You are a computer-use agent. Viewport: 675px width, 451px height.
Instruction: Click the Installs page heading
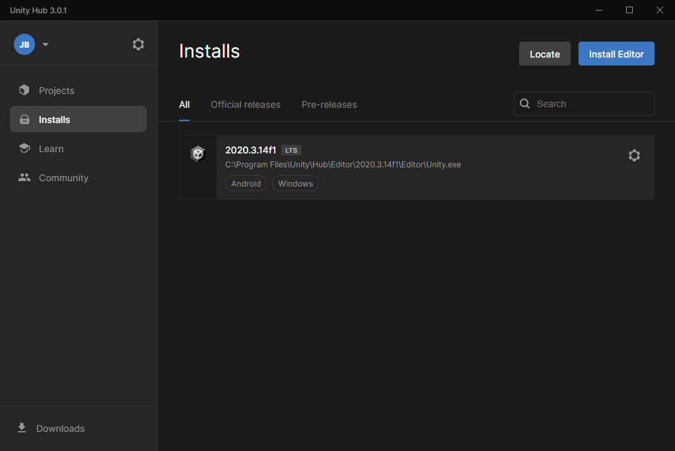[209, 52]
